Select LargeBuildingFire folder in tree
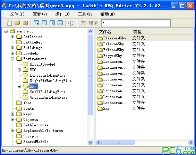The width and height of the screenshot is (196, 155). (48, 75)
